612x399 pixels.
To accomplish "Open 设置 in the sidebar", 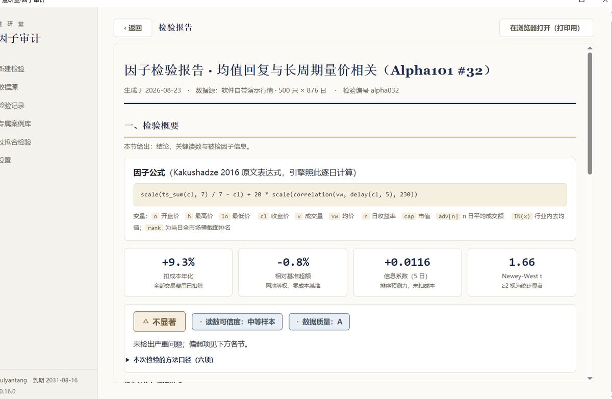I will tap(6, 160).
